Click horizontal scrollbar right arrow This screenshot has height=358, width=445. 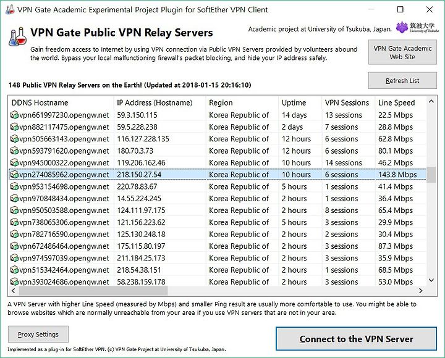pos(421,291)
